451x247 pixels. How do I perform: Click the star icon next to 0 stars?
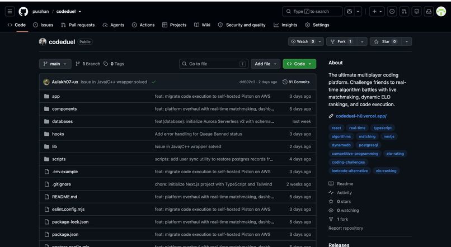pyautogui.click(x=331, y=201)
